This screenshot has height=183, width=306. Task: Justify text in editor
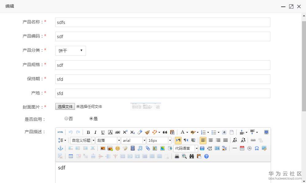pyautogui.click(x=226, y=140)
